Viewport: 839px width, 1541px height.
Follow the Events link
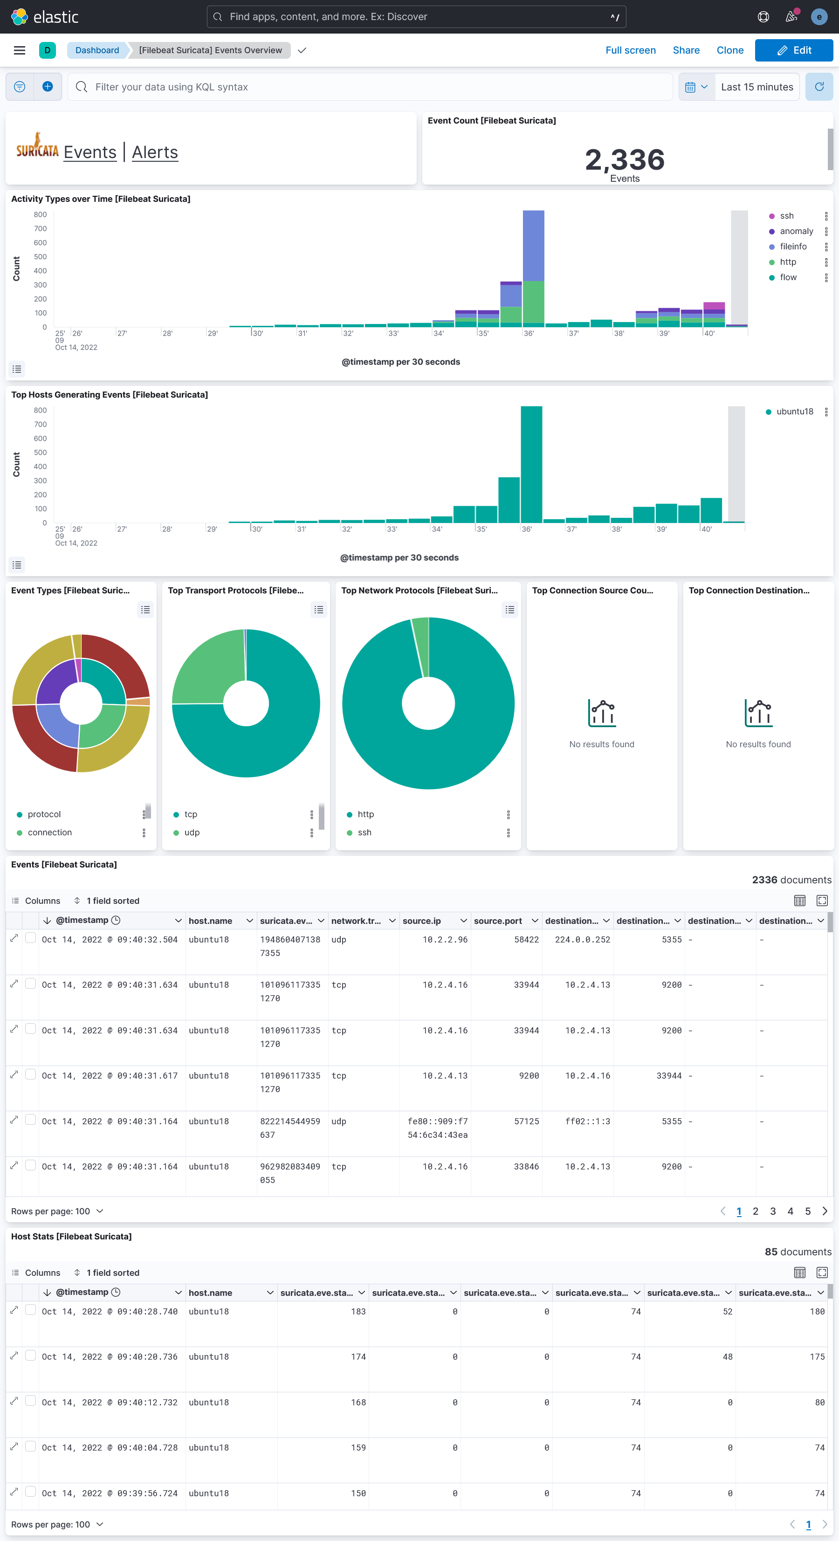[89, 152]
